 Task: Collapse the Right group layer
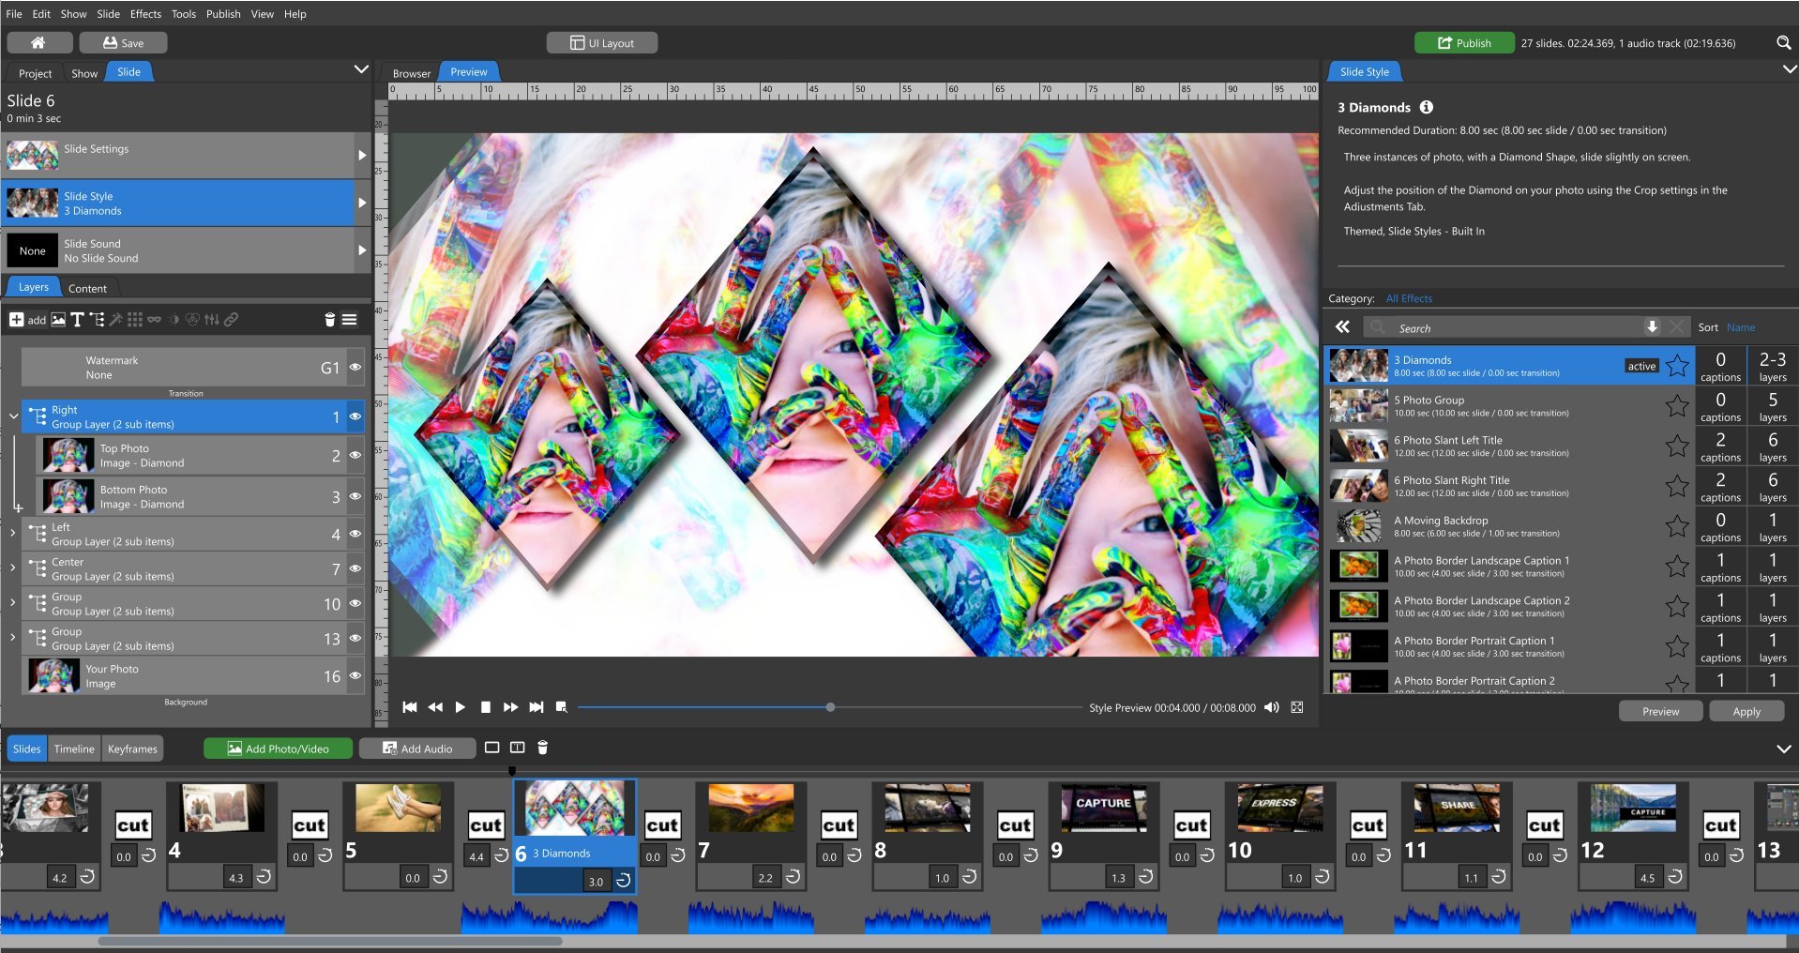pos(13,416)
